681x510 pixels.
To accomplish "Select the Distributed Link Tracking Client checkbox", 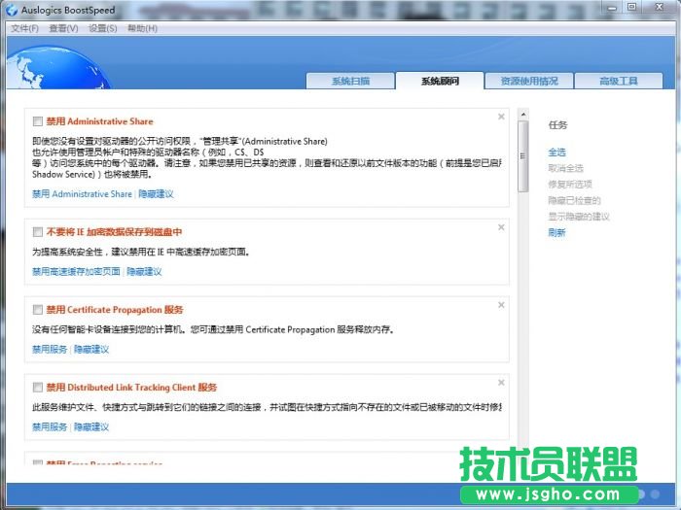I will click(x=38, y=388).
